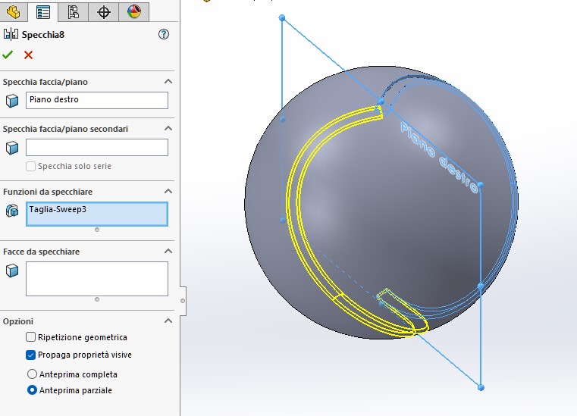Collapse the Opzioni section
The height and width of the screenshot is (416, 577).
coord(168,321)
